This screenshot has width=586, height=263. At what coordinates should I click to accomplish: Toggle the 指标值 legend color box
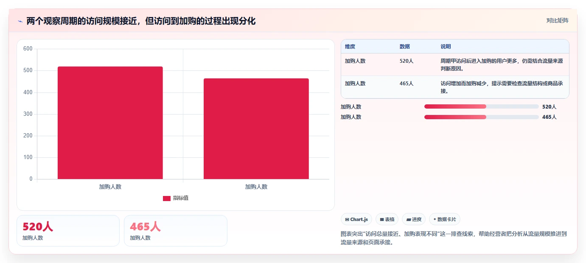tap(167, 198)
